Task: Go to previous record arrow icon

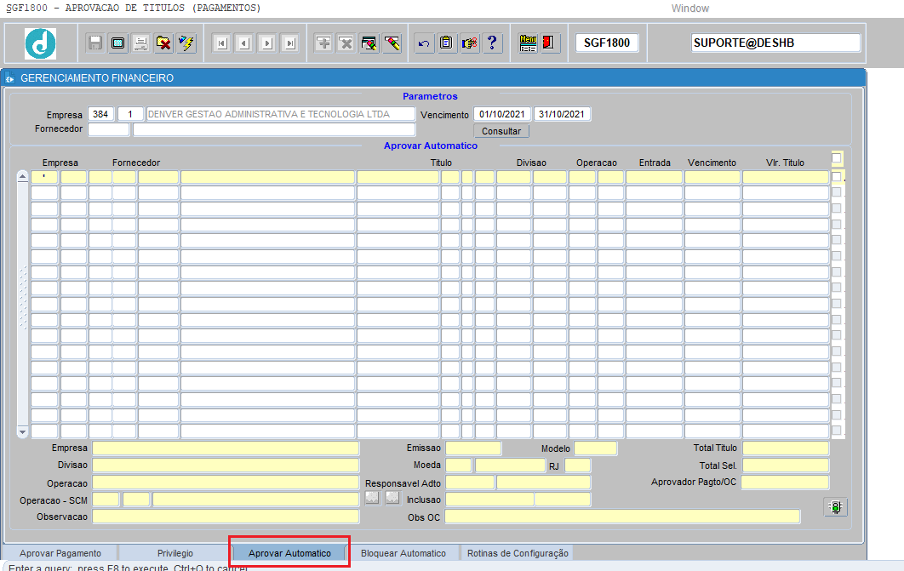Action: (x=244, y=43)
